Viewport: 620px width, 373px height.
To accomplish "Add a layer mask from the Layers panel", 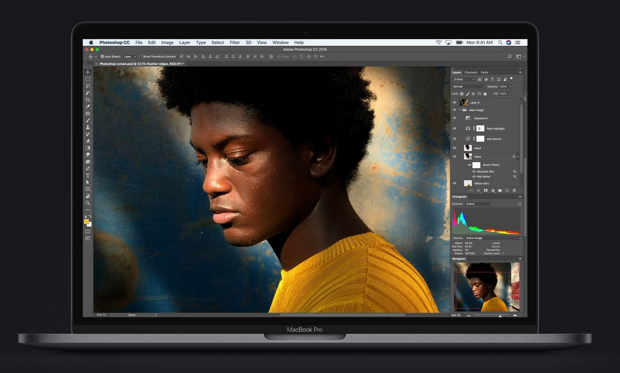I will 485,190.
